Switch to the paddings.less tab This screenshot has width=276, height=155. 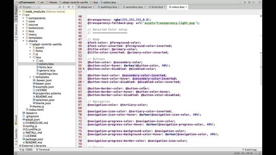(x=108, y=7)
